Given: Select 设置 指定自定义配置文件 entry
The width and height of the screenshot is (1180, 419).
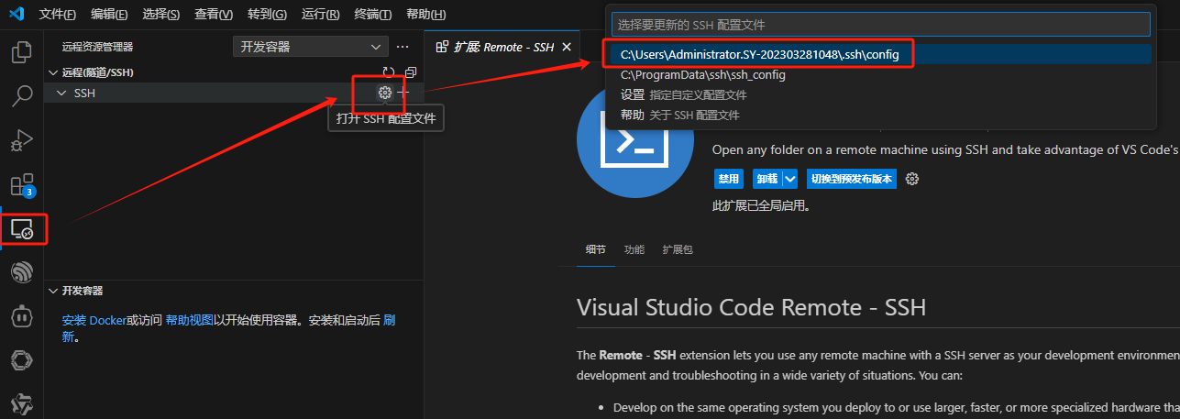Looking at the screenshot, I should [881, 94].
